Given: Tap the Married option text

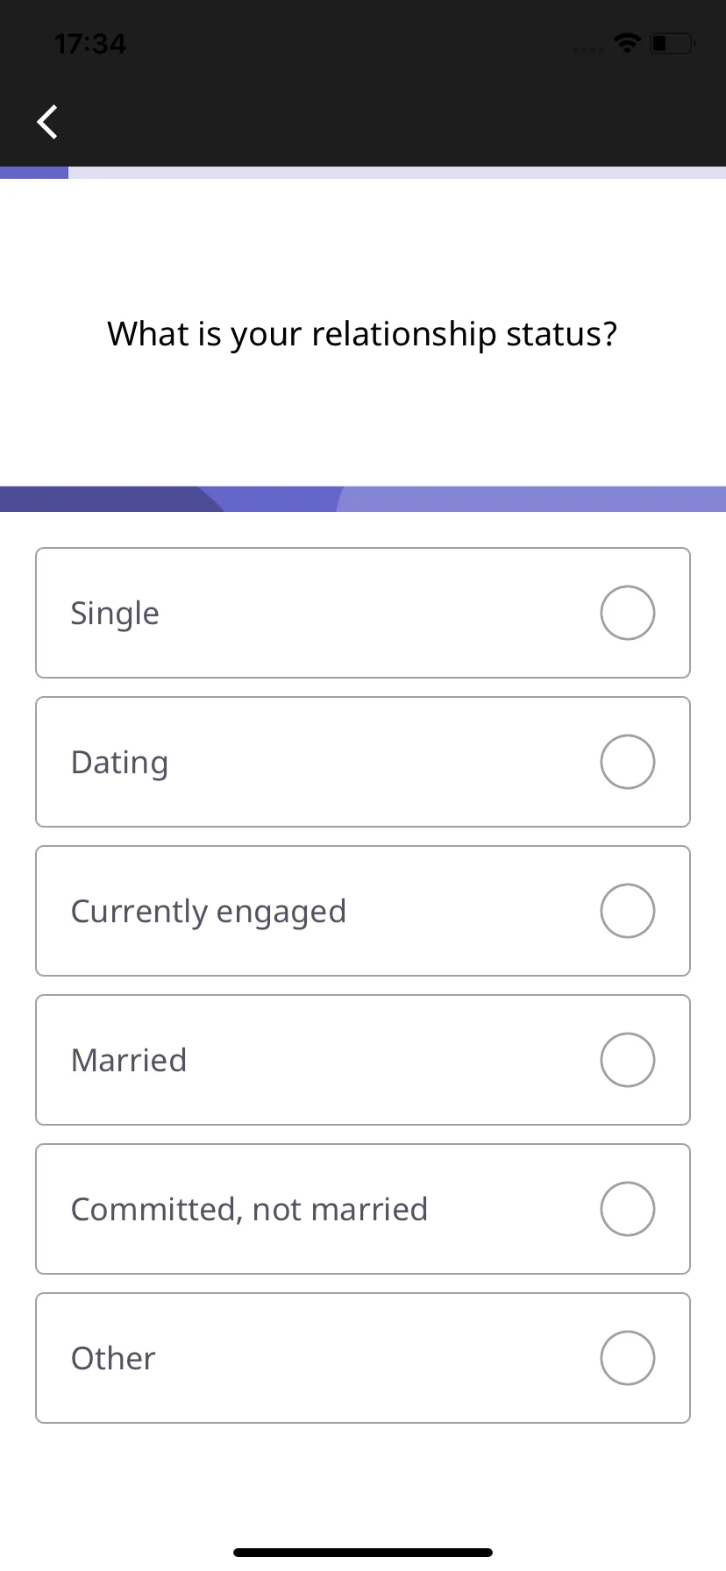Looking at the screenshot, I should (129, 1060).
